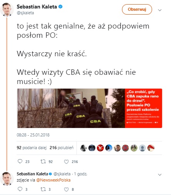Viewport: 171px width, 195px height.
Task: Open the first liker's avatar in row
Action: click(x=84, y=148)
